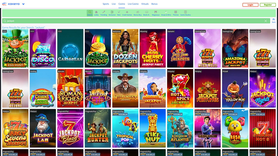The height and width of the screenshot is (156, 278).
Task: Open the New games category
Action: click(x=119, y=13)
